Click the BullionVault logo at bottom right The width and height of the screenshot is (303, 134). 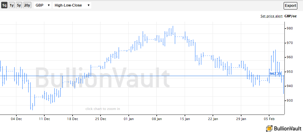[x=284, y=129]
